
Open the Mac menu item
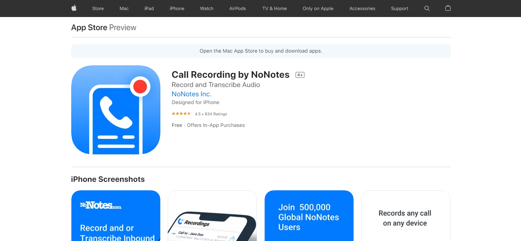124,9
